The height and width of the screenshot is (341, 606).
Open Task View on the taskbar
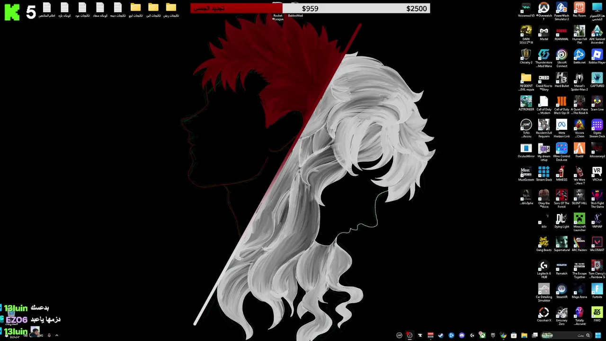(535, 335)
